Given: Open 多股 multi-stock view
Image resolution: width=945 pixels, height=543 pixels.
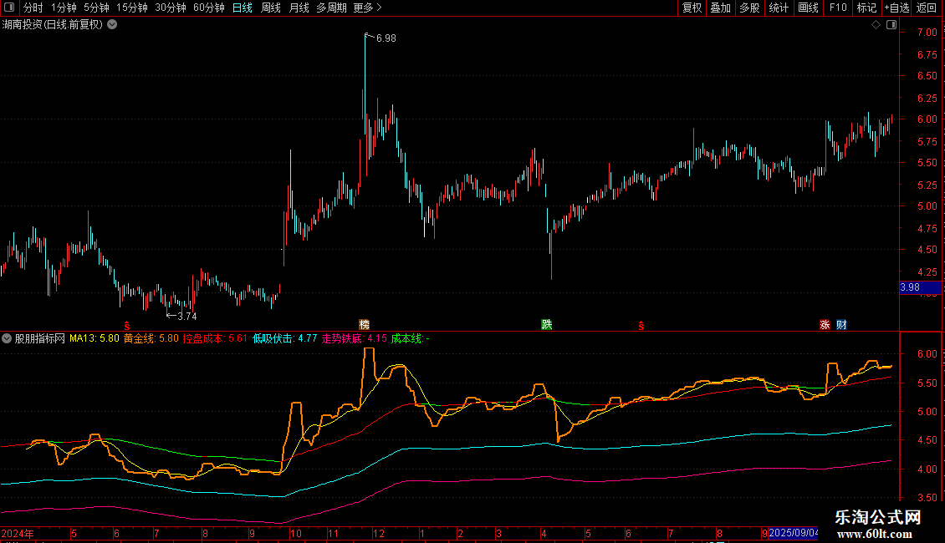Looking at the screenshot, I should point(750,8).
